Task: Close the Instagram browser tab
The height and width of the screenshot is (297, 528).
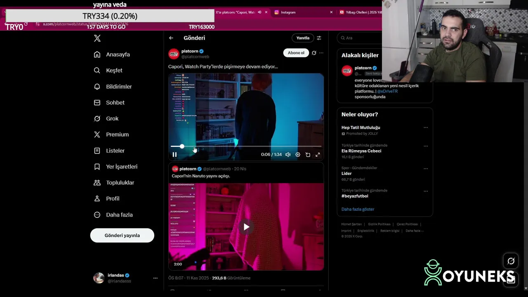Action: pos(331,12)
